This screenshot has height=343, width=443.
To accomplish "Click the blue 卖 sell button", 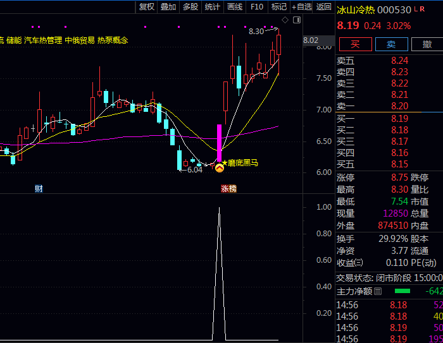I will [391, 44].
